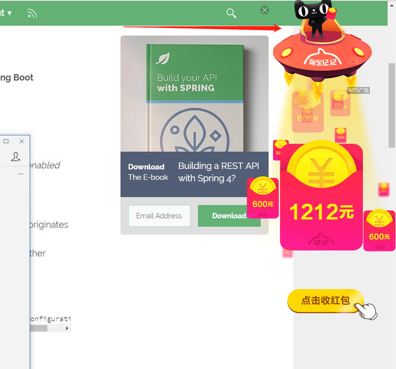This screenshot has width=396, height=369.
Task: Close the small left window
Action: point(22,141)
